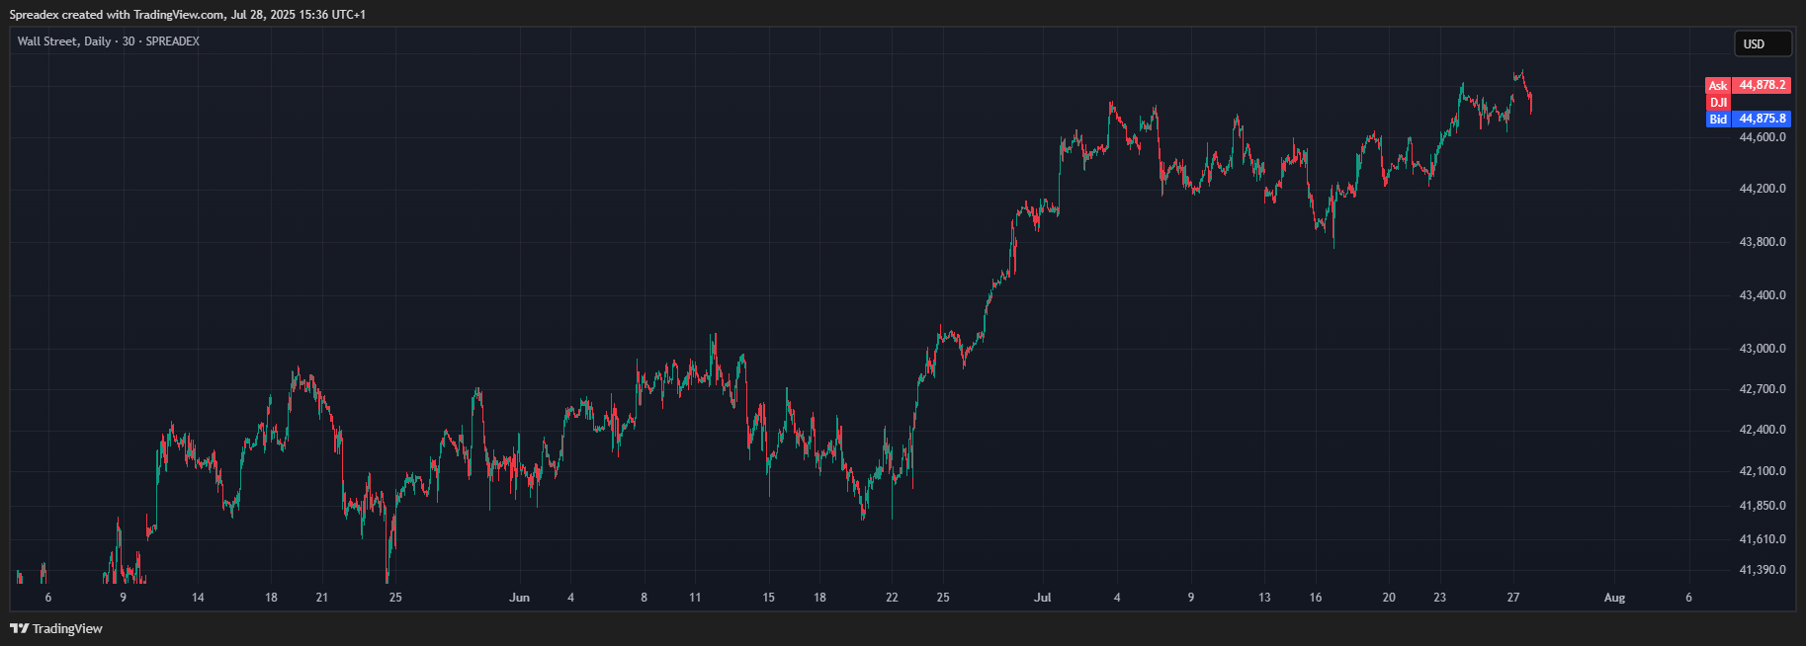
Task: Click the 43,800.0 price axis label
Action: 1763,242
